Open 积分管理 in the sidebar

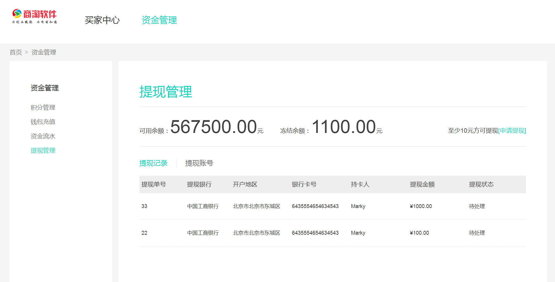43,108
